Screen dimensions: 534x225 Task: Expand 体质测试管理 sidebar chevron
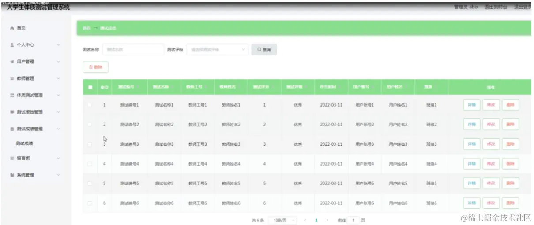(x=58, y=95)
